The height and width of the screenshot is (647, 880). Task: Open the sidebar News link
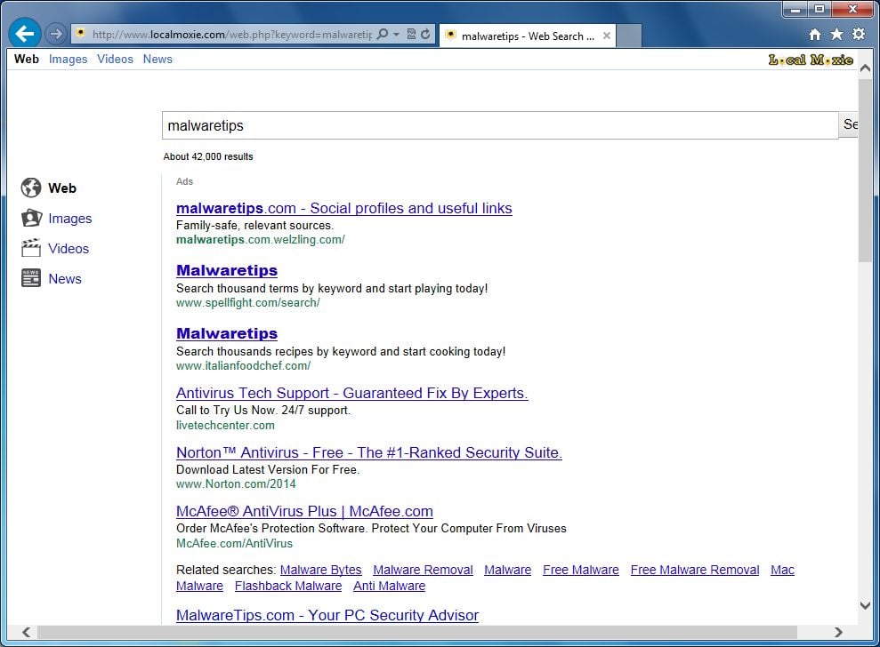[x=65, y=279]
